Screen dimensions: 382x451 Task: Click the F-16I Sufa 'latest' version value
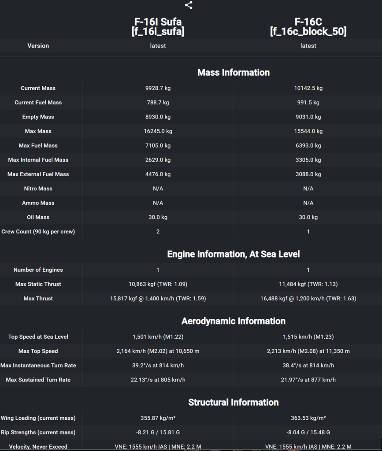tap(158, 46)
